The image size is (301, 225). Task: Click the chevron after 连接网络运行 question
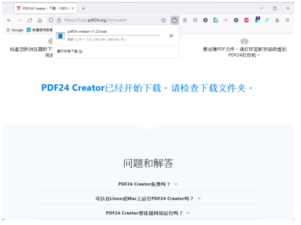[x=188, y=213]
